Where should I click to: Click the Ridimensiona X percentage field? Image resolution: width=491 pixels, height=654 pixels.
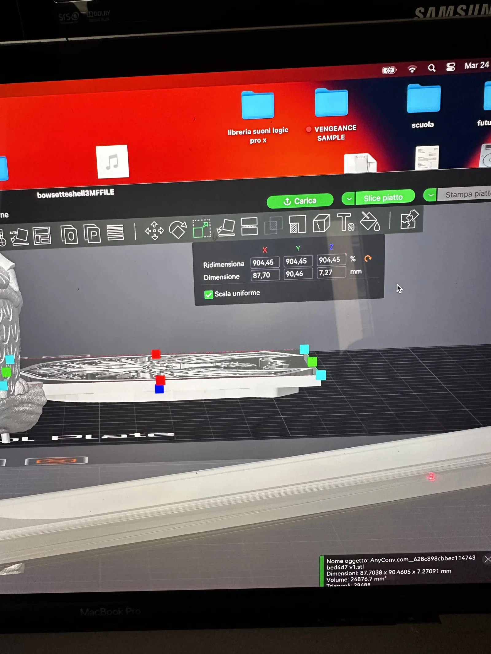[265, 262]
